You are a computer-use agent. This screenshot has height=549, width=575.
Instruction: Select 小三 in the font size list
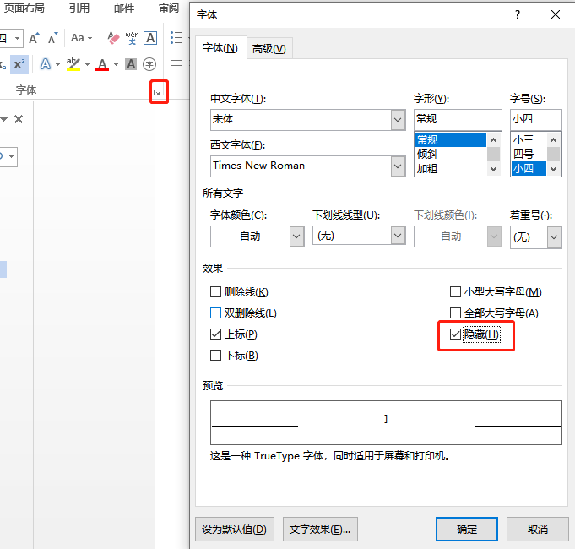529,139
